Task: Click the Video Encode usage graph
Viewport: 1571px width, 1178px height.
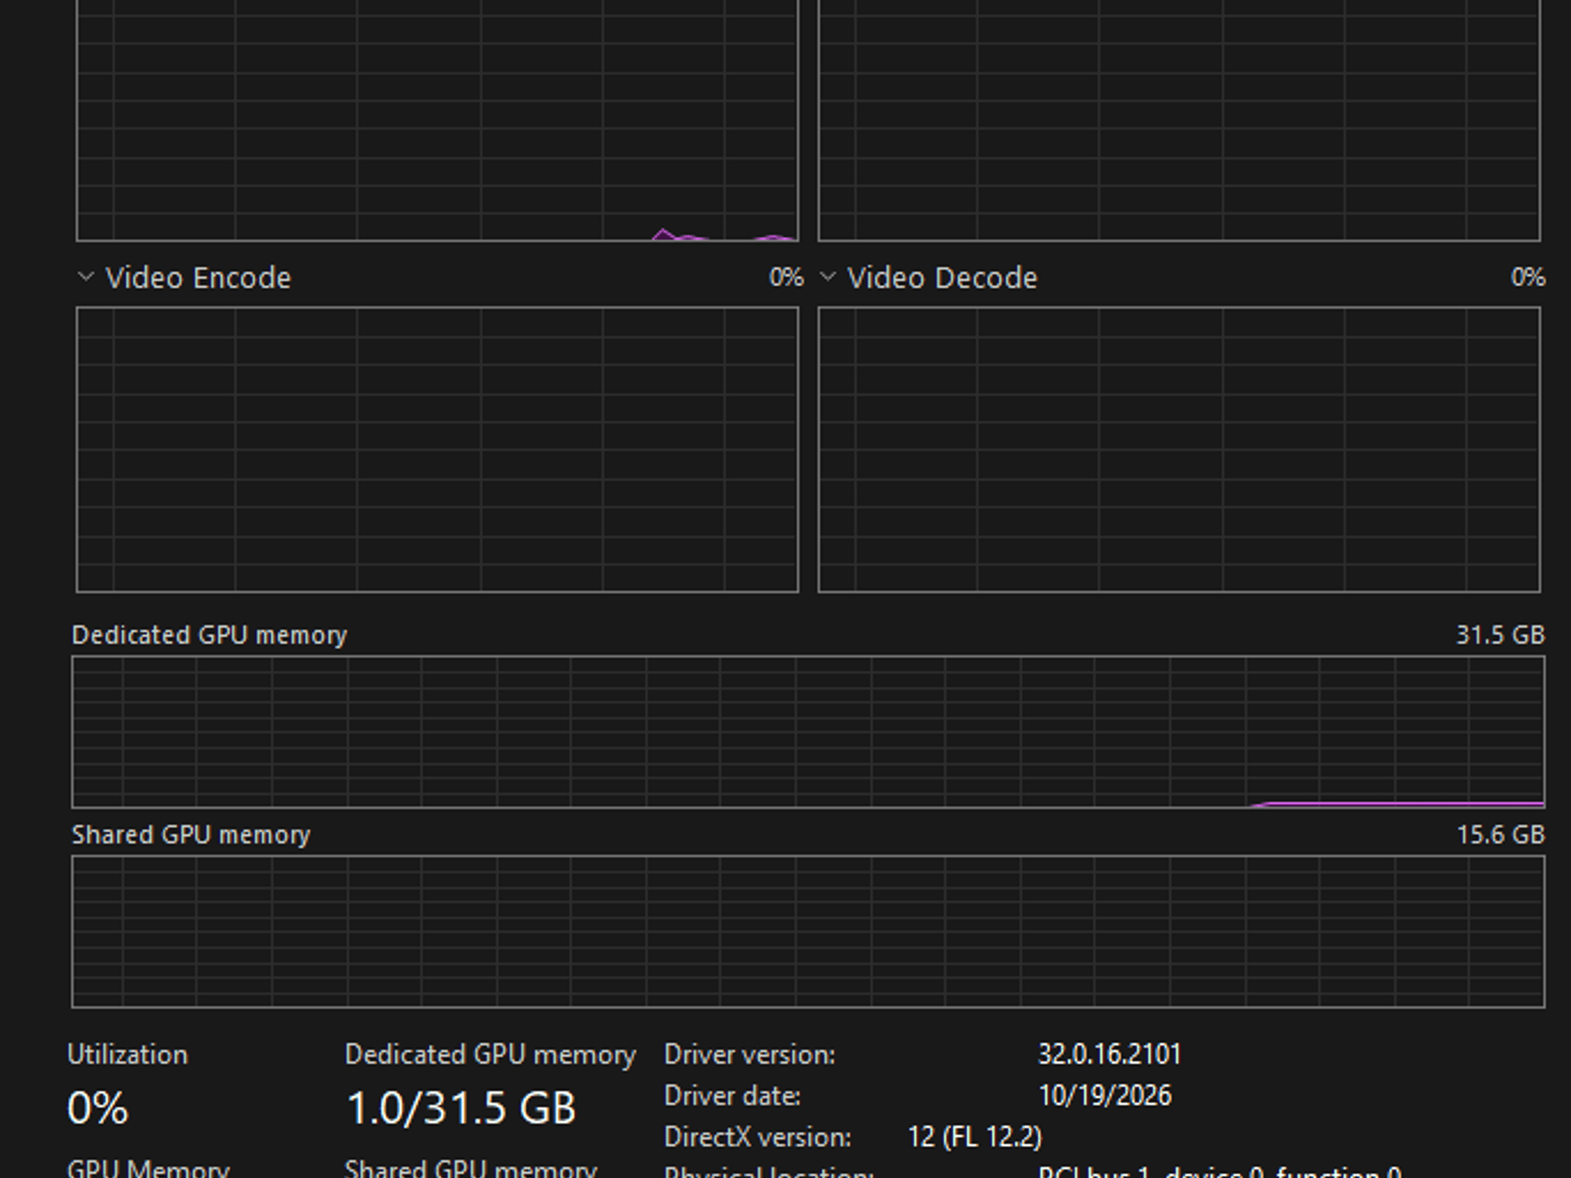Action: coord(437,449)
